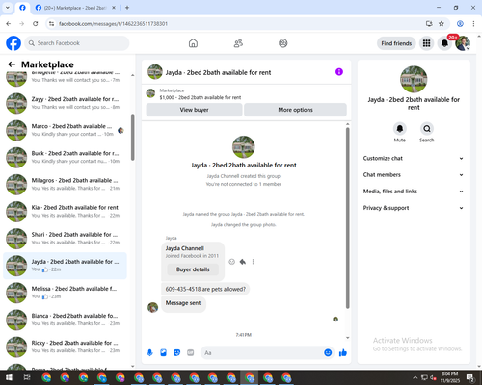The image size is (482, 385).
Task: Click the Find friends button
Action: point(396,43)
